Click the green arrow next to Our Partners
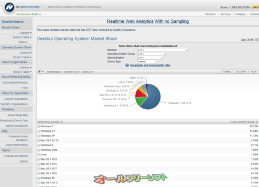Image resolution: width=259 pixels, height=187 pixels. [x=40, y=15]
